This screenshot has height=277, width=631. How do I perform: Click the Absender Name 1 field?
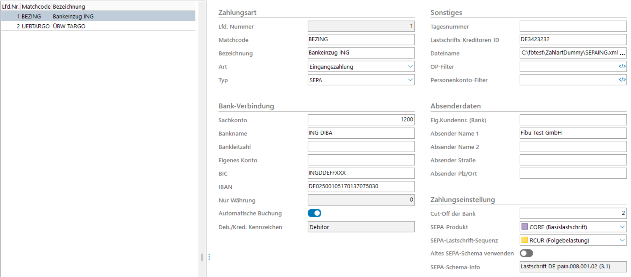573,133
